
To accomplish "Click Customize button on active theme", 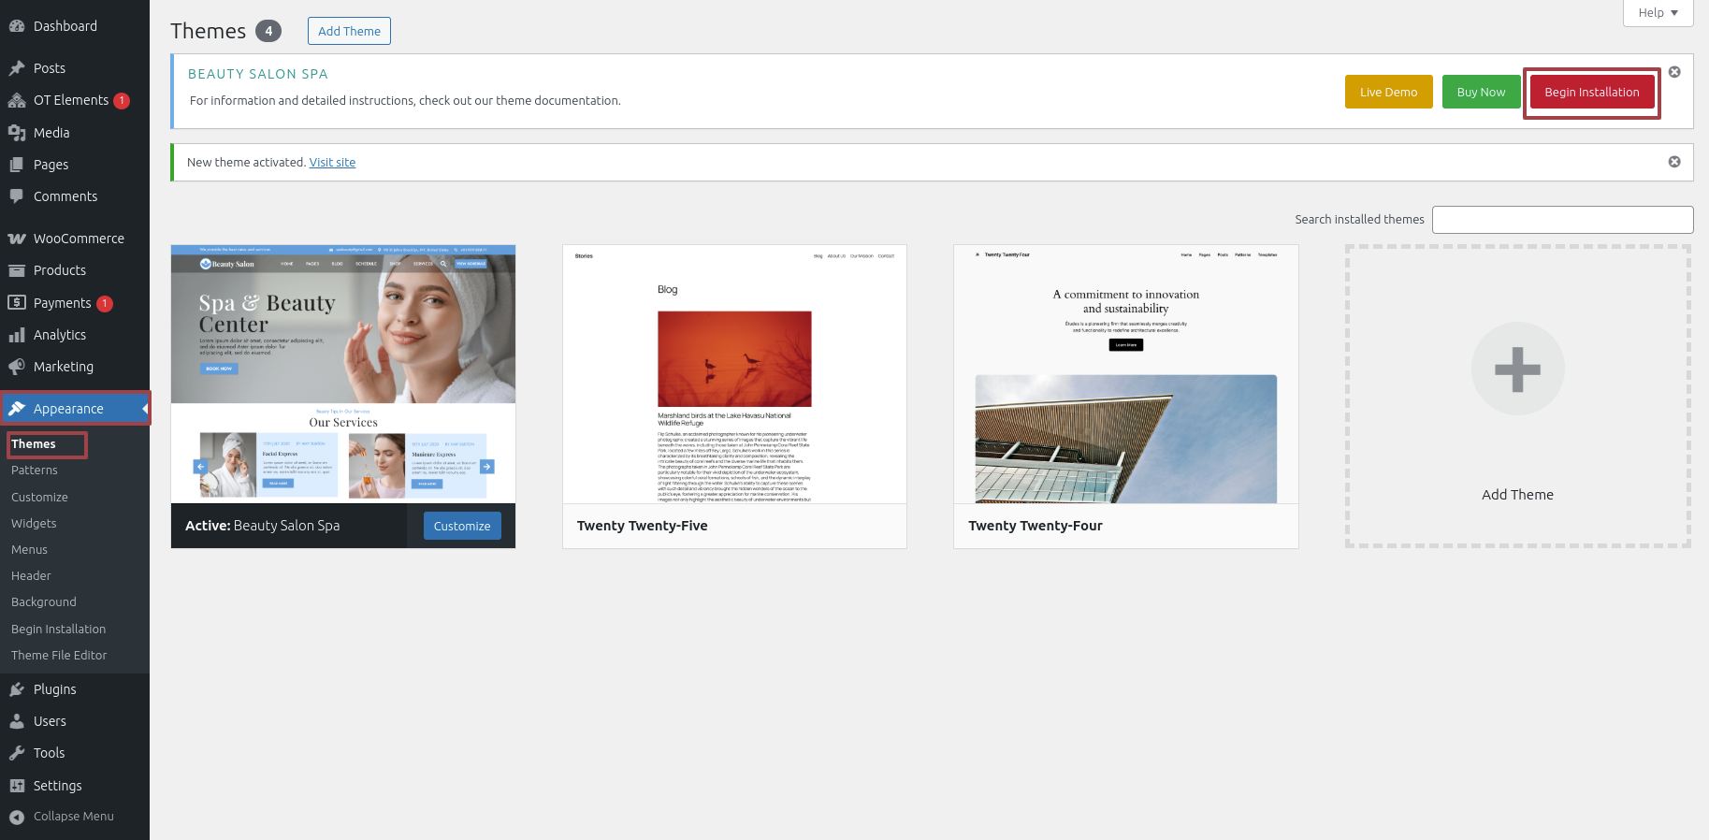I will [462, 526].
